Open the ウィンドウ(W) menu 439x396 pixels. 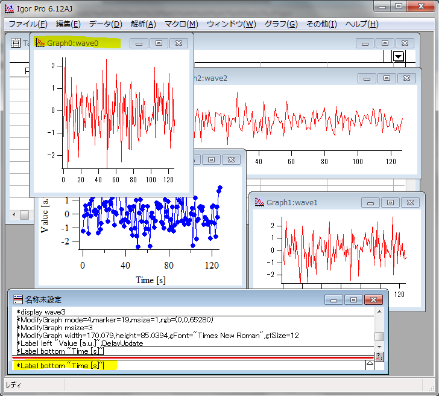coord(231,24)
